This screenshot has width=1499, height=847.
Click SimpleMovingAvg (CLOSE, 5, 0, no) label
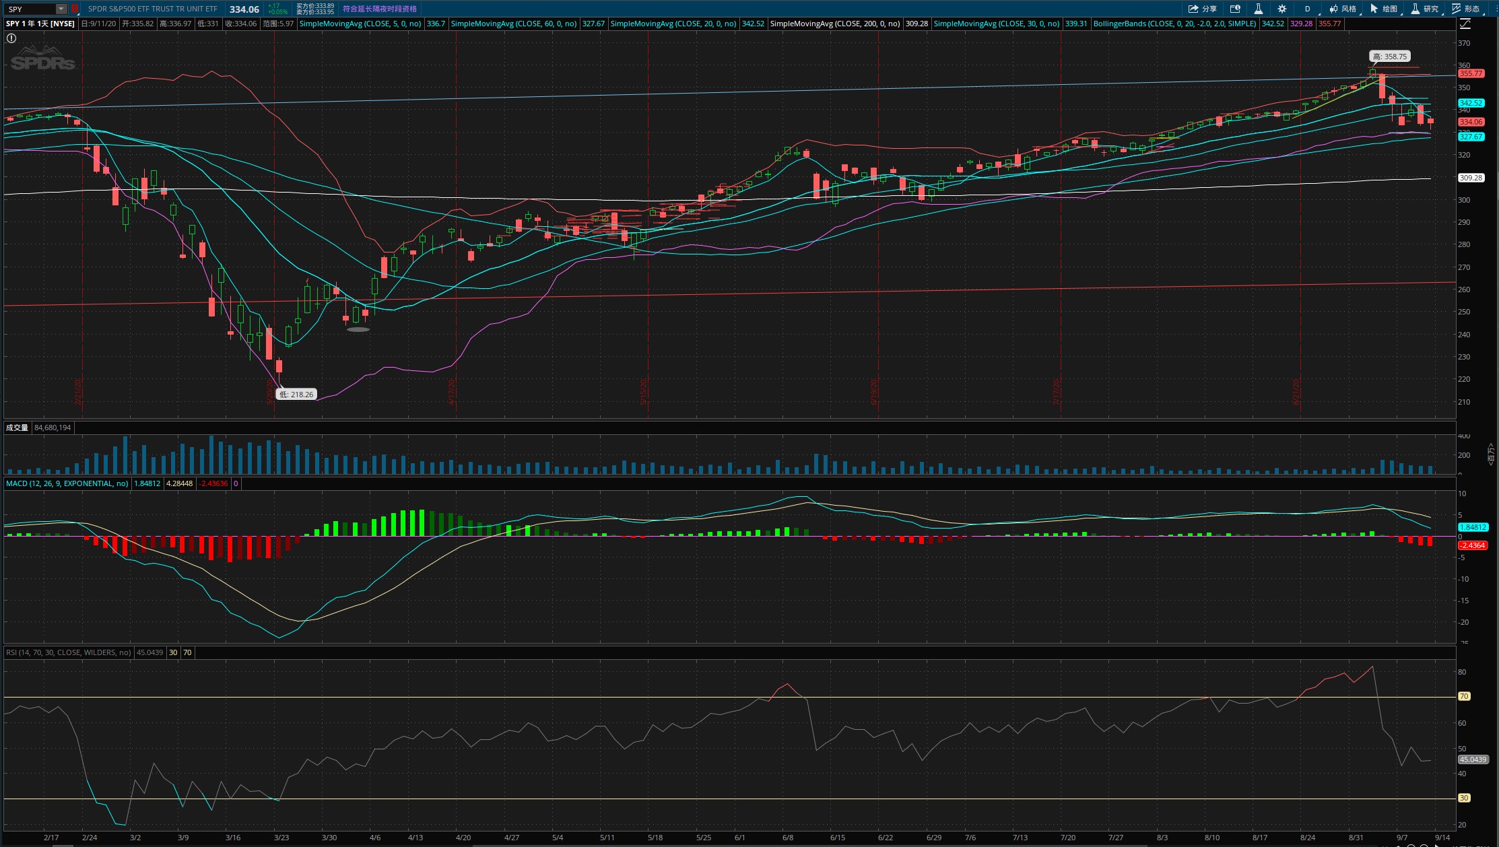tap(360, 24)
